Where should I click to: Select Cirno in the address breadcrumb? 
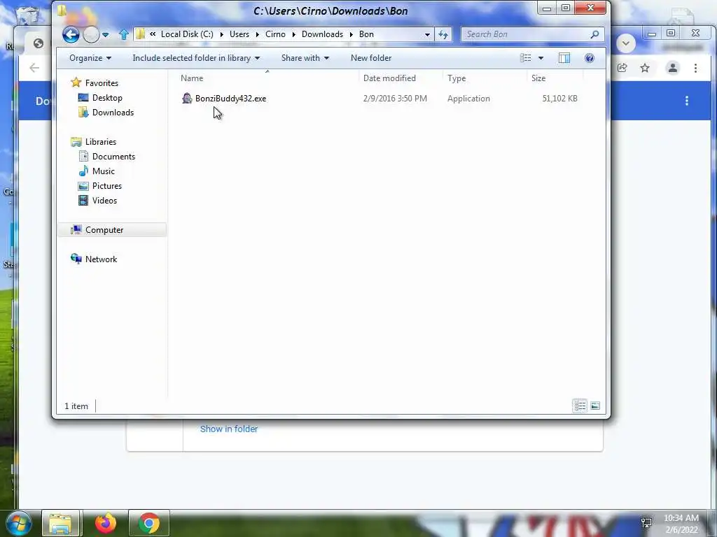275,34
